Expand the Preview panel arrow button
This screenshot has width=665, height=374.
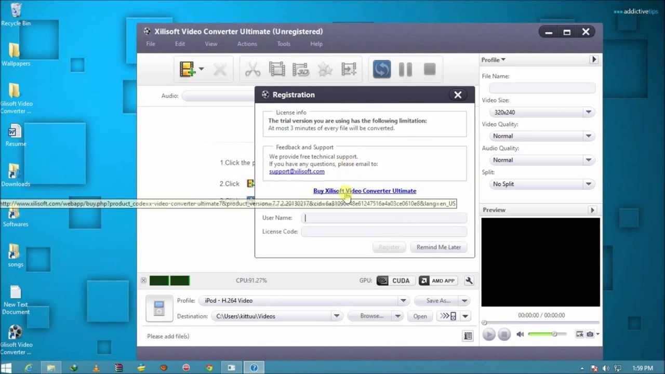coord(592,210)
